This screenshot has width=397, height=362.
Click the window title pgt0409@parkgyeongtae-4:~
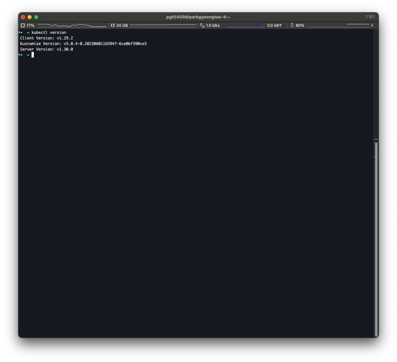[198, 17]
